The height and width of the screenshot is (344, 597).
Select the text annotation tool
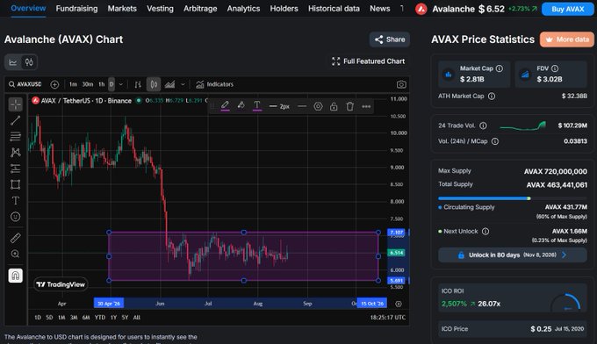15,201
